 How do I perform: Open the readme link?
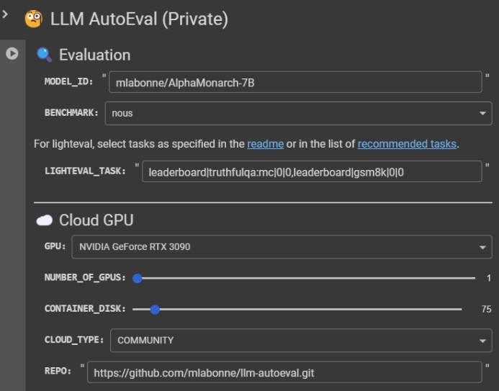pos(266,144)
